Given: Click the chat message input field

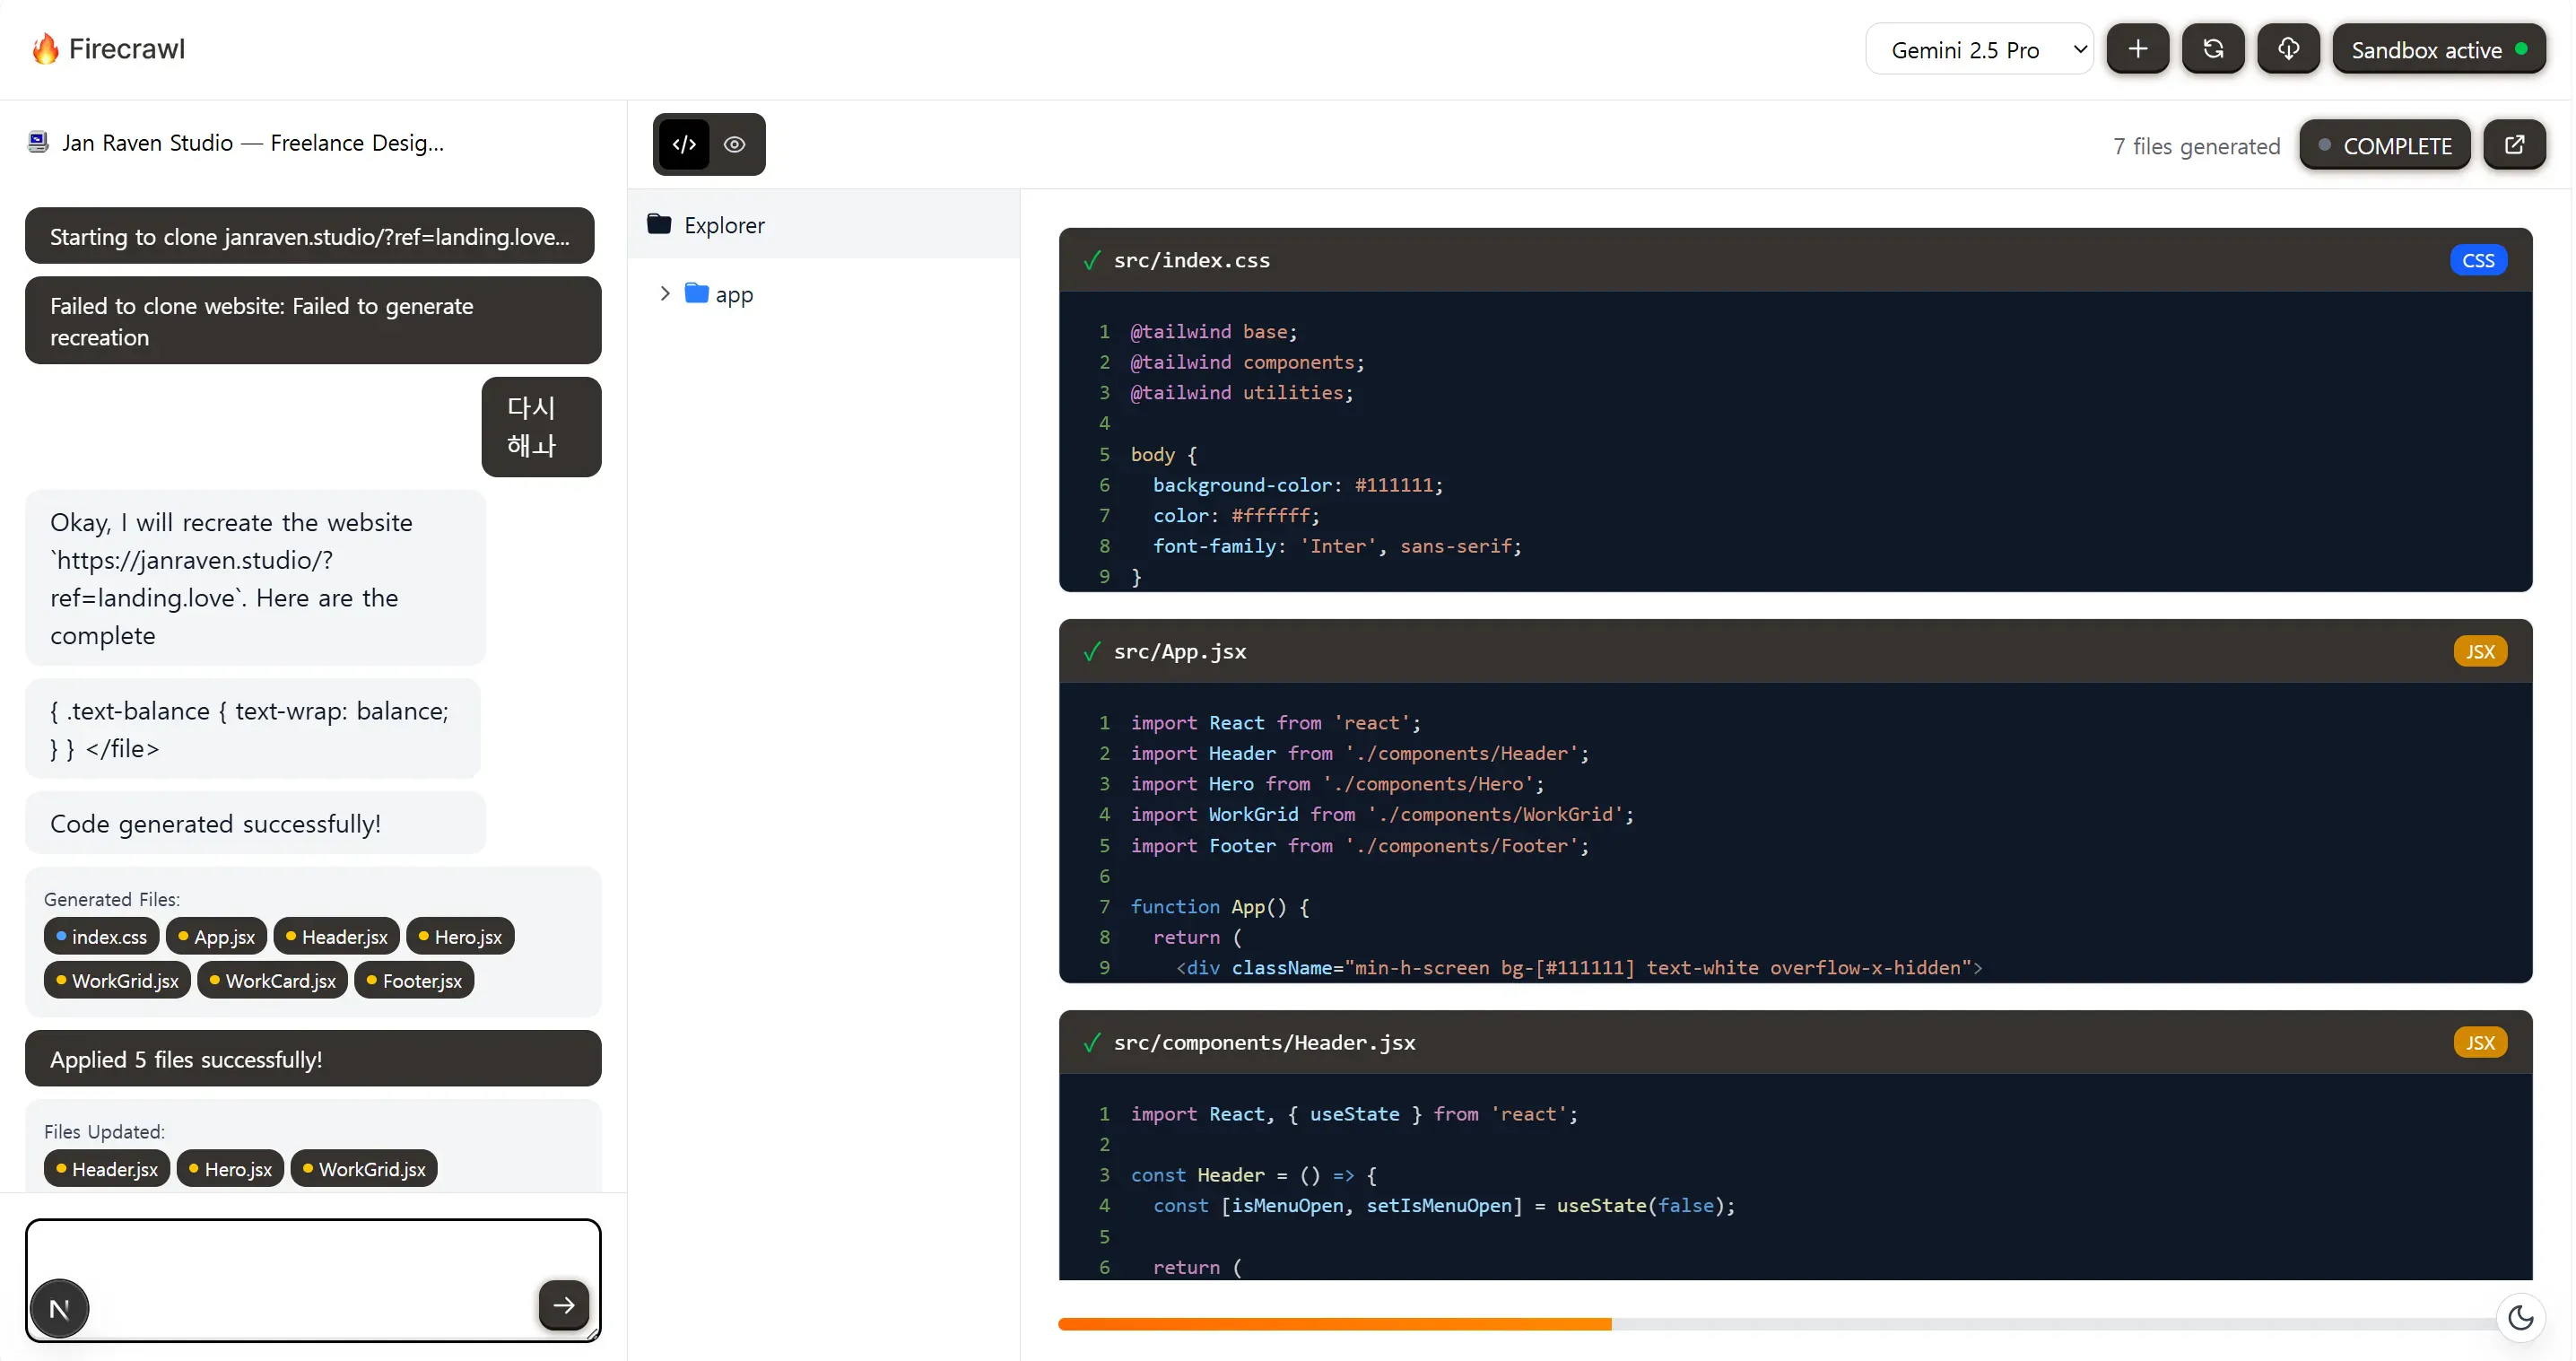Looking at the screenshot, I should coord(313,1280).
